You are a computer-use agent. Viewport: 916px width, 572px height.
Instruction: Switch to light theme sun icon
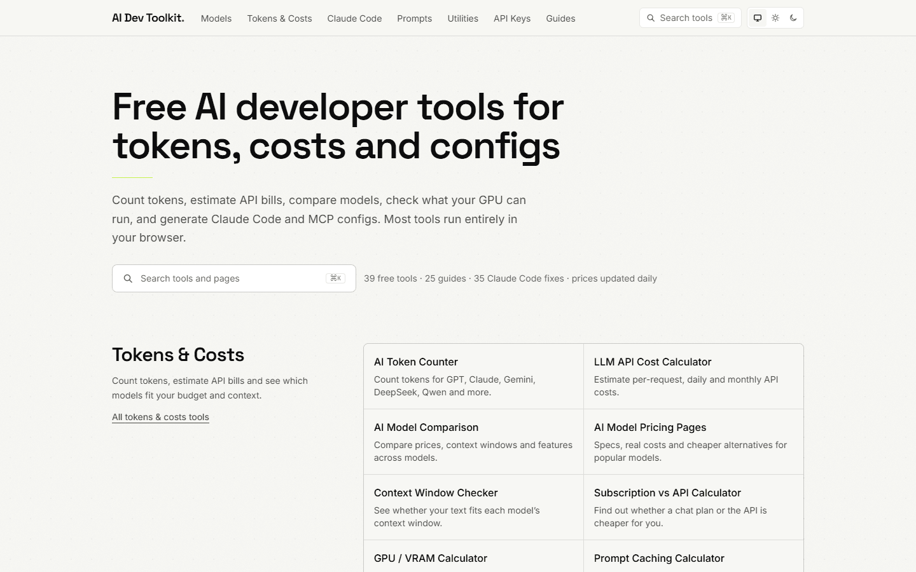pos(775,18)
